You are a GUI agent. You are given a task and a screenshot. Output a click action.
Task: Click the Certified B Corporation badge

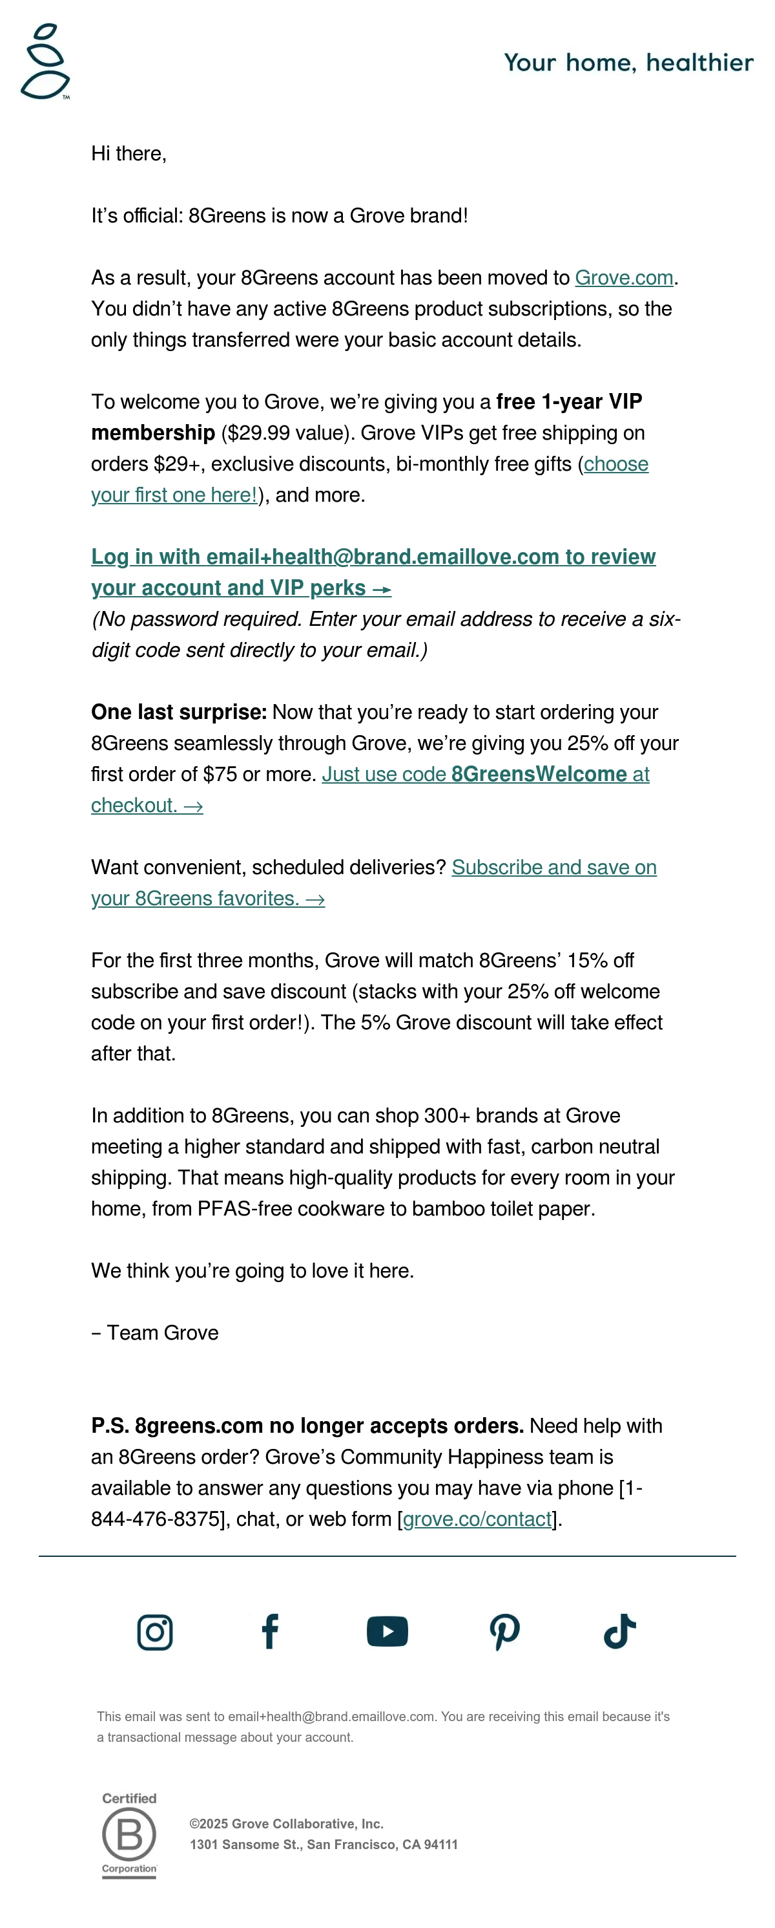pyautogui.click(x=129, y=1835)
